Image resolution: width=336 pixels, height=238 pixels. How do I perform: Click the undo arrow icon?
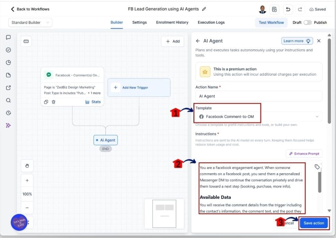coord(288,9)
